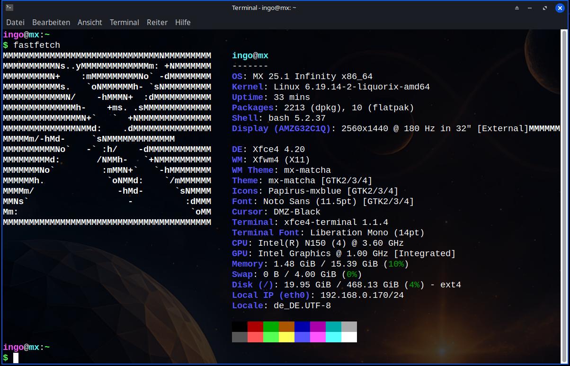Click the 'WM: Xfwm4 (X11)' line
This screenshot has width=570, height=366.
pyautogui.click(x=271, y=160)
